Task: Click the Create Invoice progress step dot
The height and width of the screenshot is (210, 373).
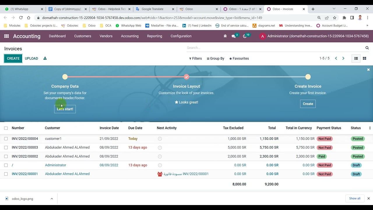Action: 308,77
